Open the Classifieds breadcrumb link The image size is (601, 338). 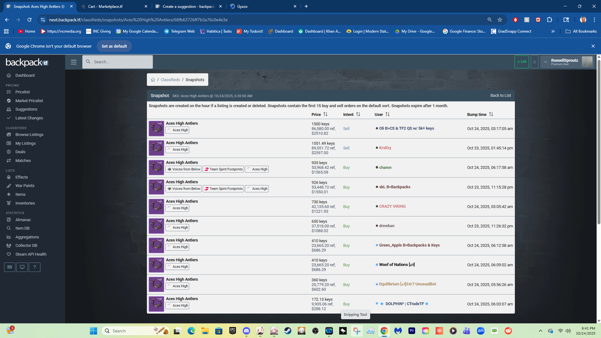click(170, 80)
